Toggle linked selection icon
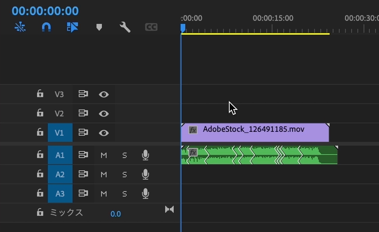 point(73,27)
